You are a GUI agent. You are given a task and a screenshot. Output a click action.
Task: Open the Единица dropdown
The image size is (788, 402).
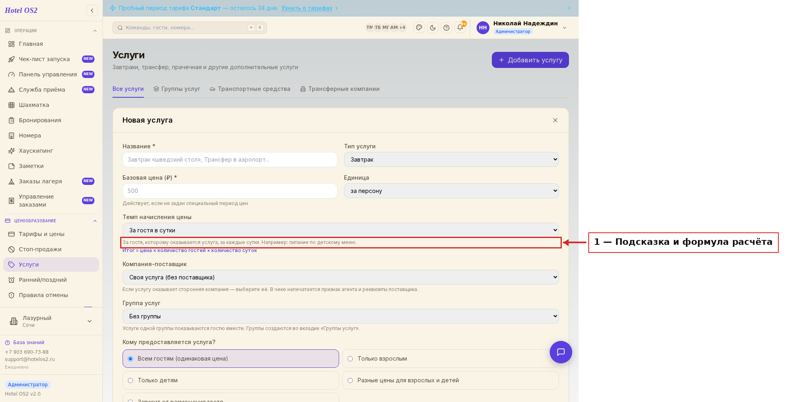(x=451, y=191)
